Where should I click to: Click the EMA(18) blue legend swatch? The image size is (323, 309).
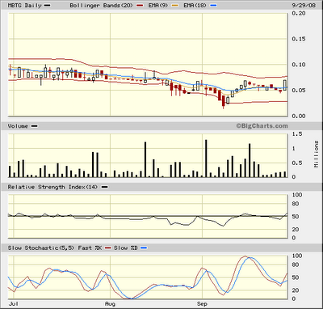click(x=213, y=6)
